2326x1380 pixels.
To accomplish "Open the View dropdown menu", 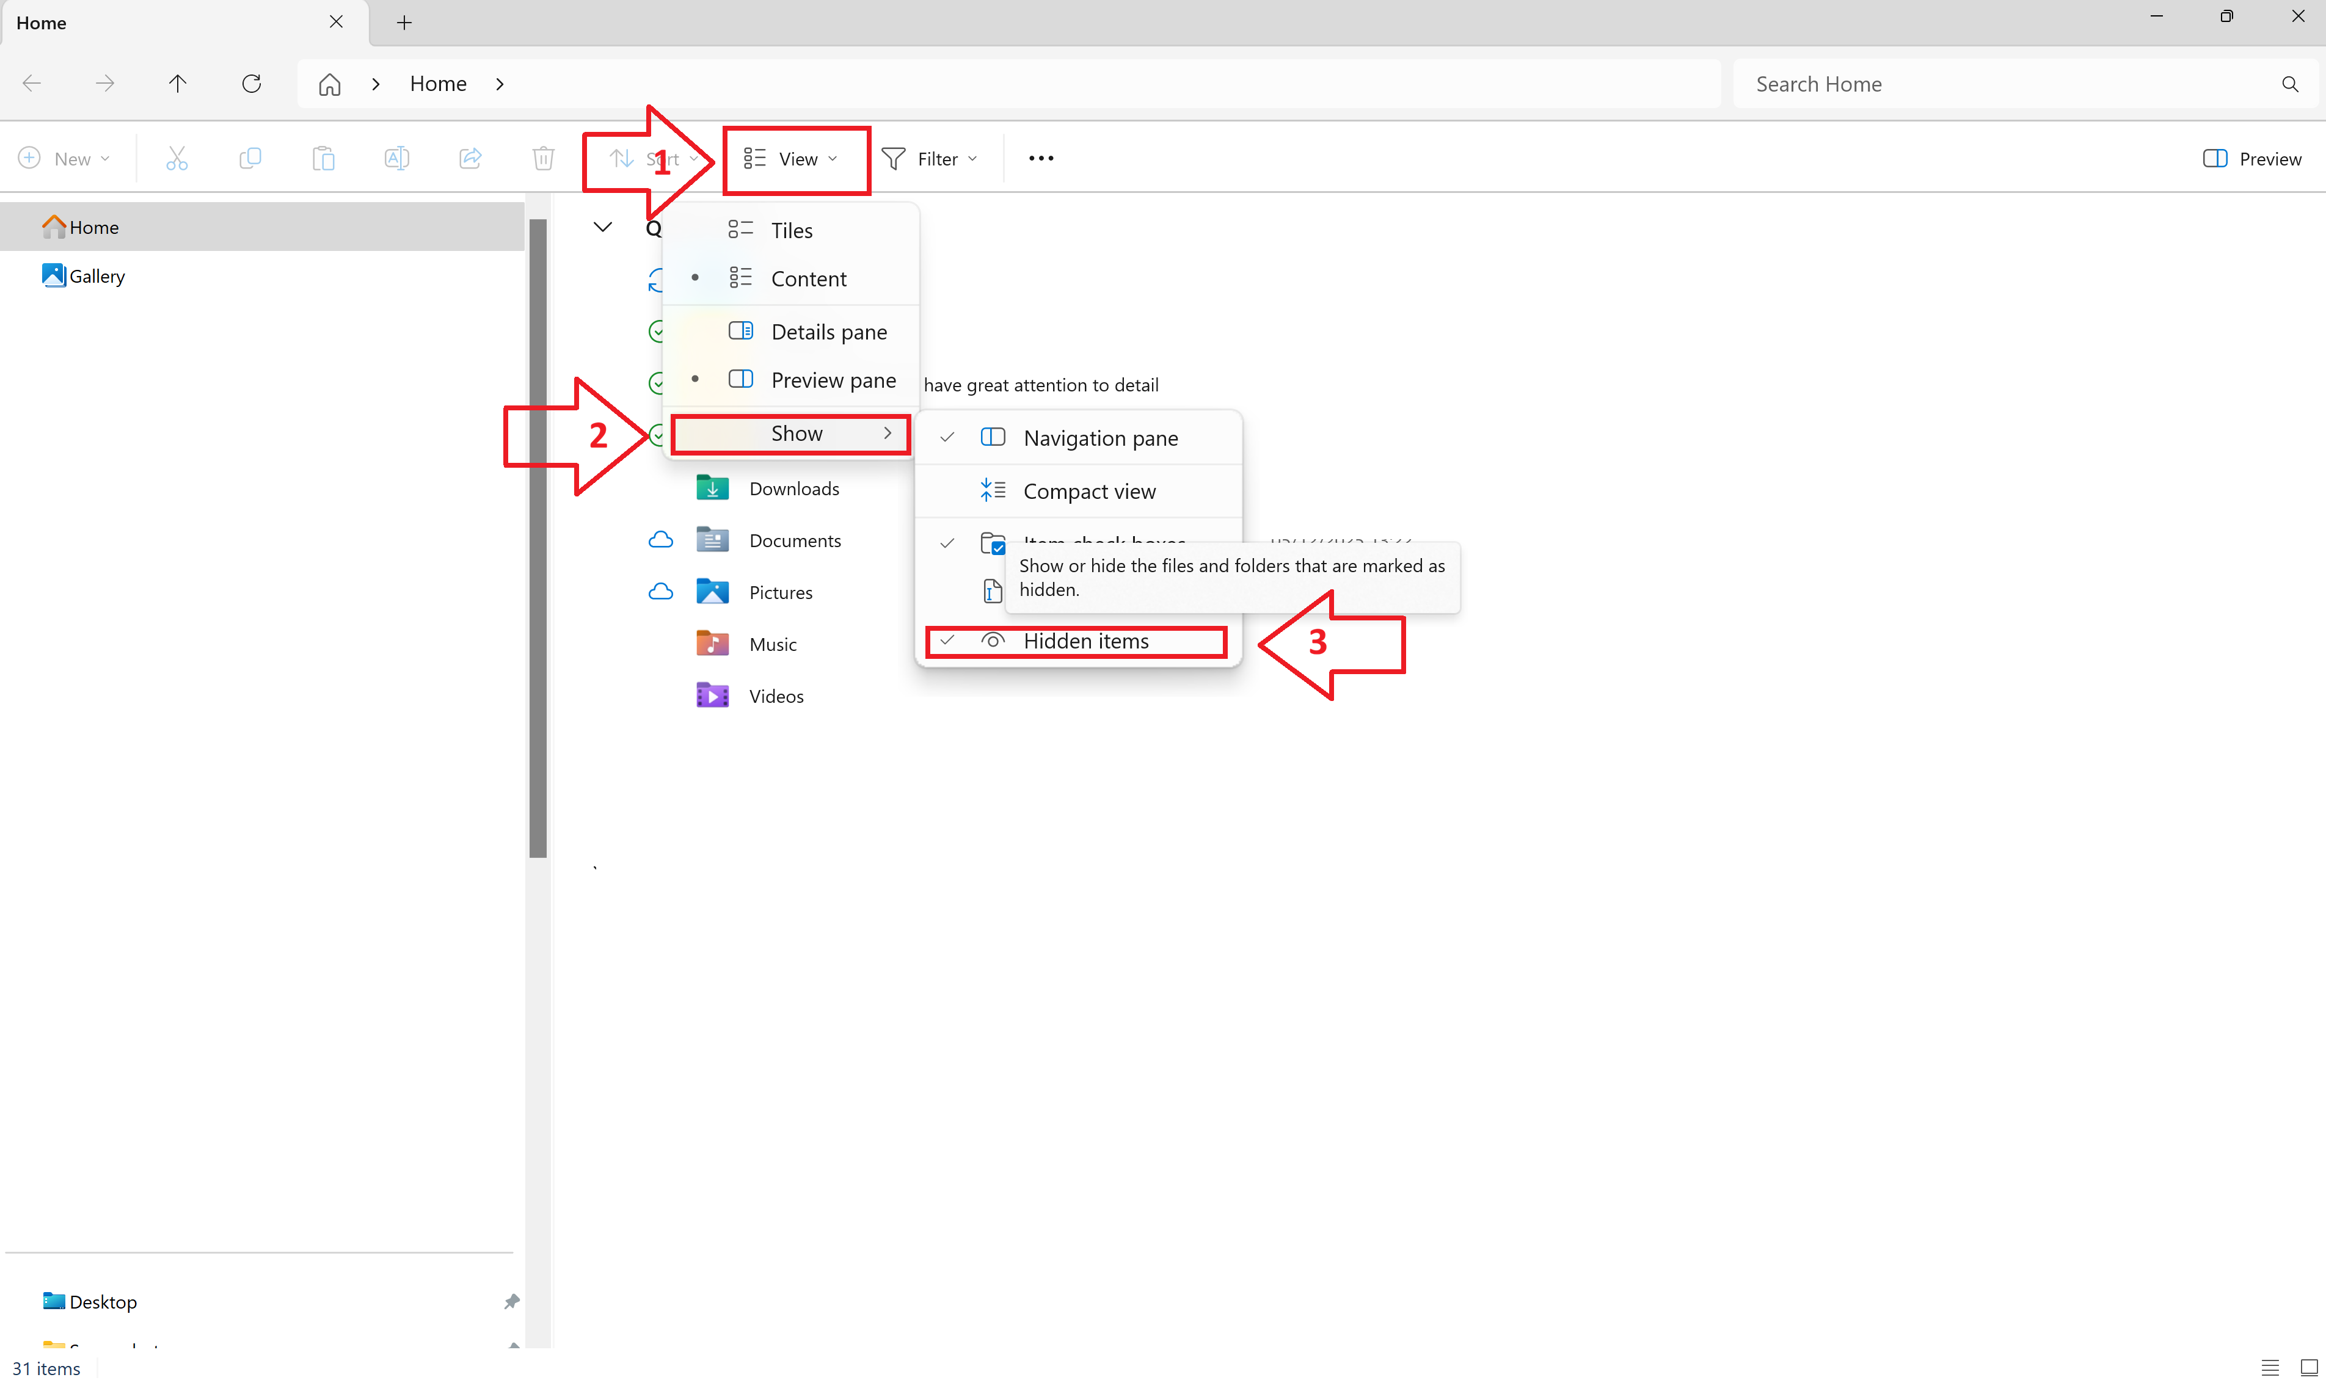I will point(795,159).
